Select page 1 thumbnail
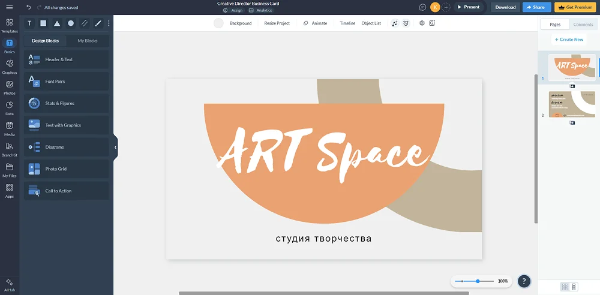This screenshot has height=295, width=600. [x=572, y=67]
